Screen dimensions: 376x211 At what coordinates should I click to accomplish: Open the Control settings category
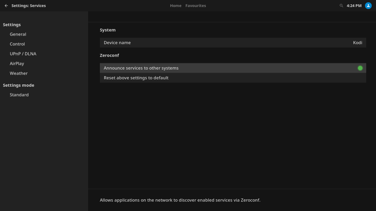coord(17,44)
